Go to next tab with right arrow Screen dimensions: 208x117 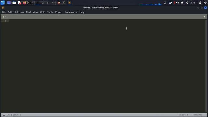coord(5,17)
